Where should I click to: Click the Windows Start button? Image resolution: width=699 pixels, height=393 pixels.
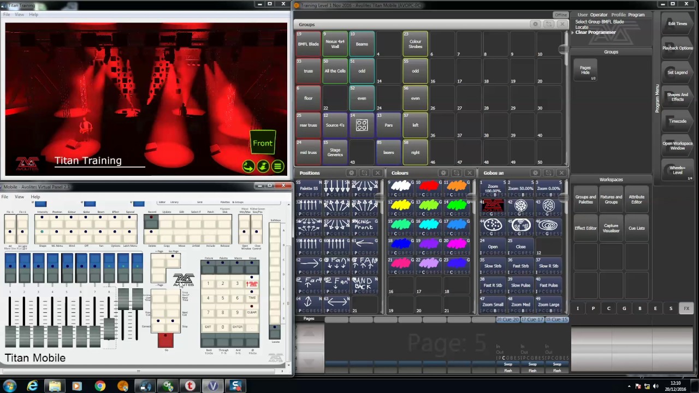point(10,386)
